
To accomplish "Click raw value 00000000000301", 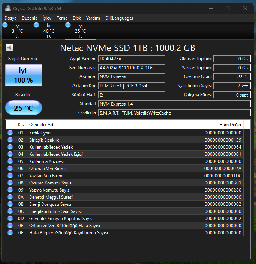I will (223, 183).
